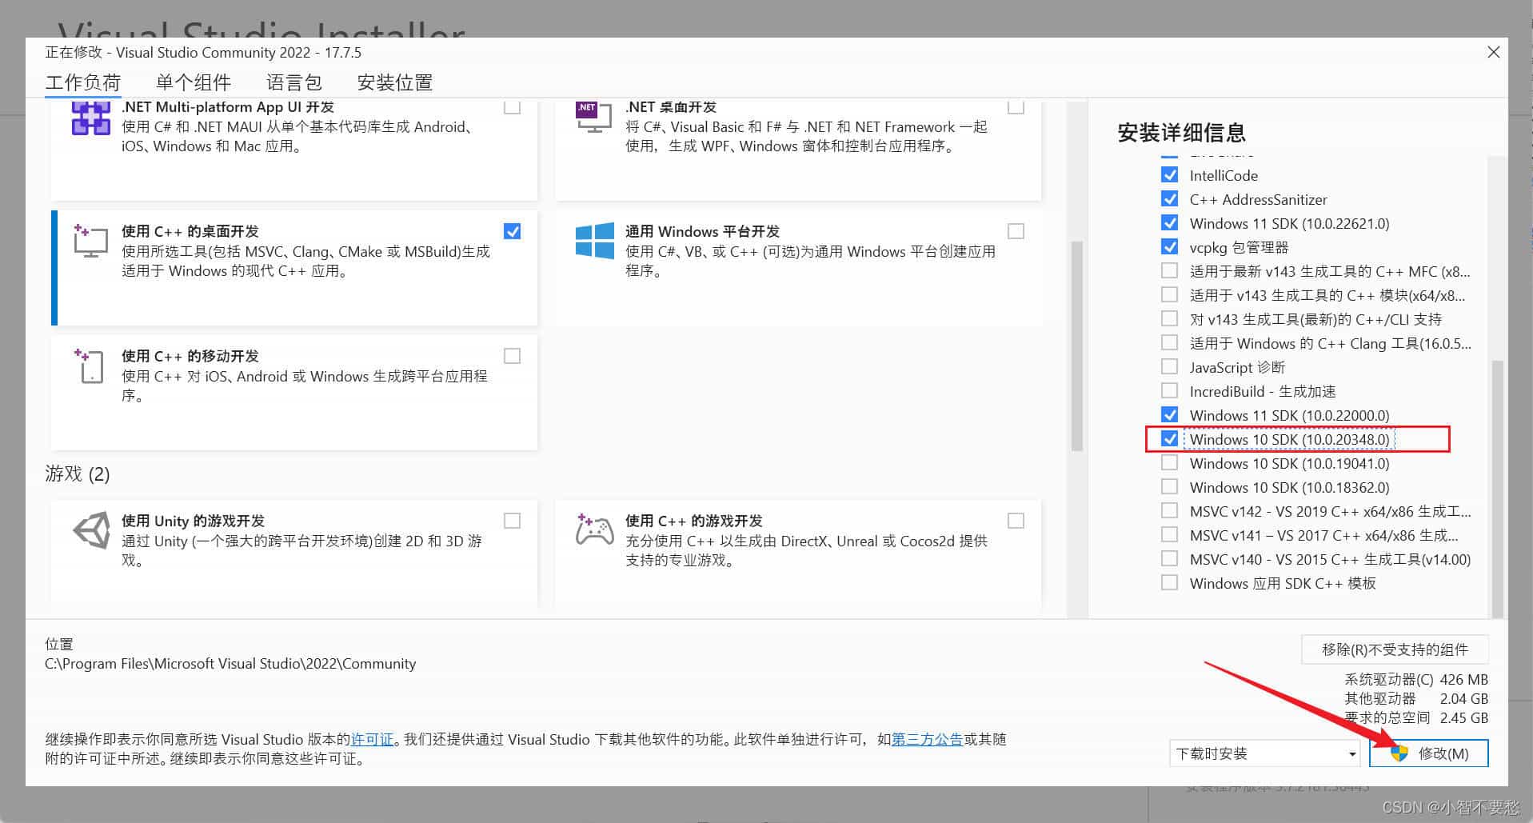Open the 第三方公告 link

tap(927, 739)
